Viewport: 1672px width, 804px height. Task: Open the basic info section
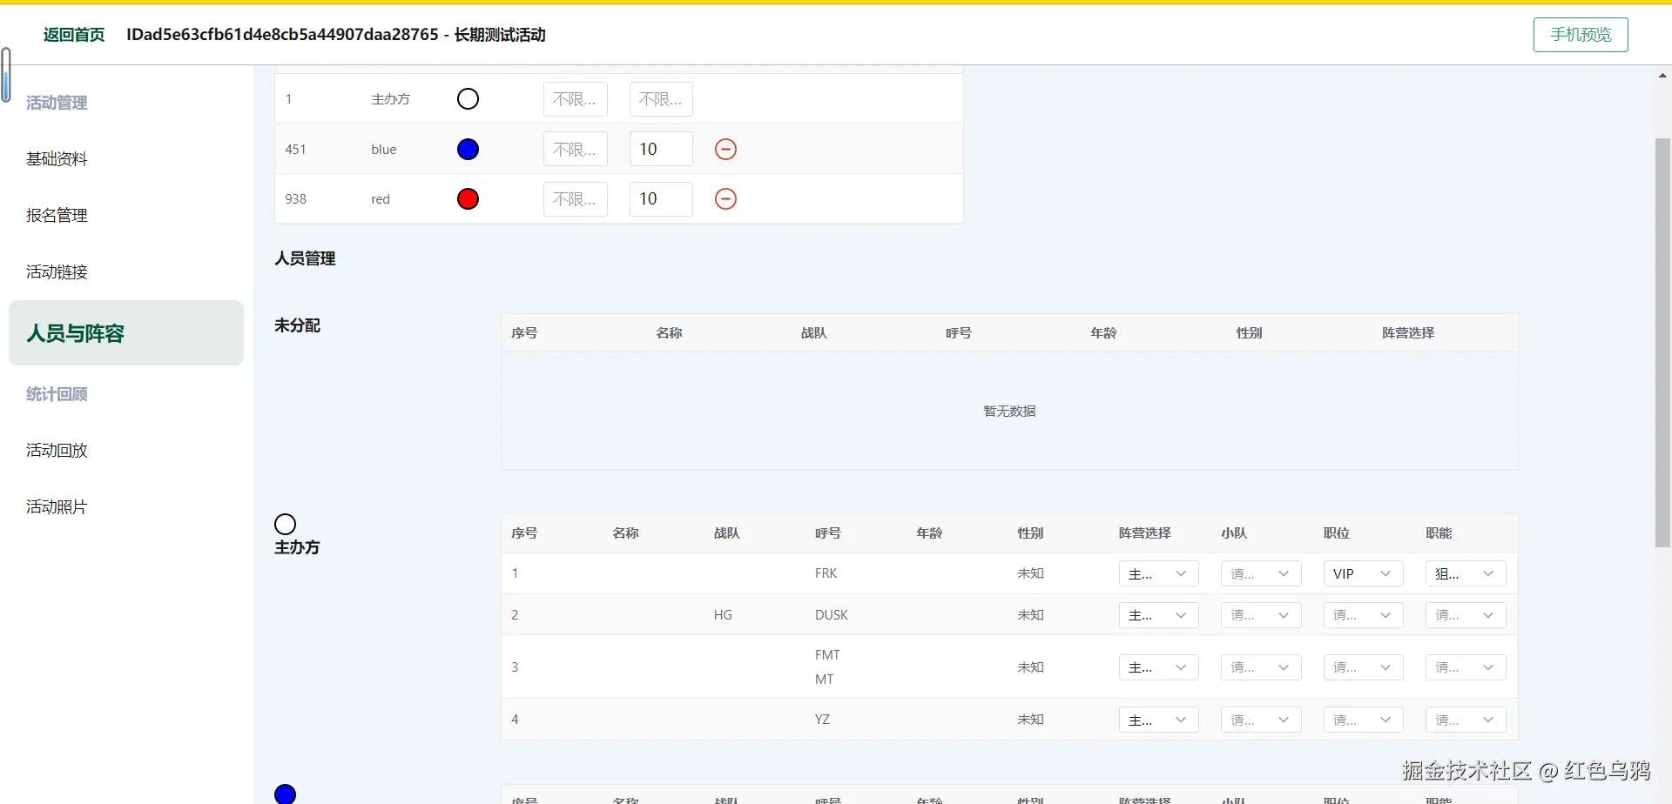pyautogui.click(x=57, y=159)
